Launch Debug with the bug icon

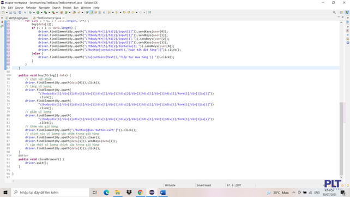pyautogui.click(x=31, y=13)
